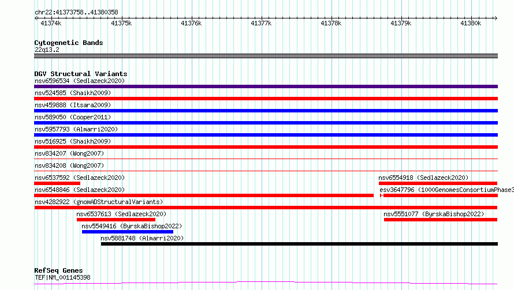The width and height of the screenshot is (514, 290).
Task: Click the TEF|NM_001145398 gene label
Action: [x=62, y=277]
